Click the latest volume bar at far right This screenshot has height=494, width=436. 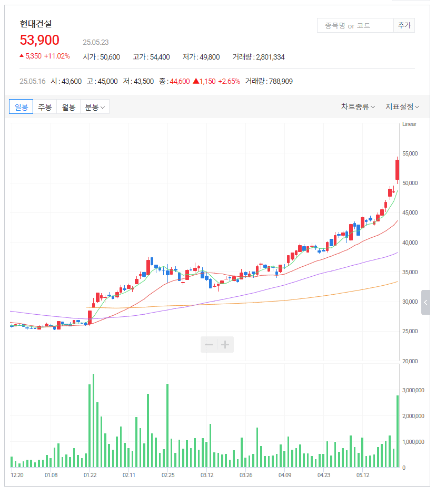coord(398,431)
